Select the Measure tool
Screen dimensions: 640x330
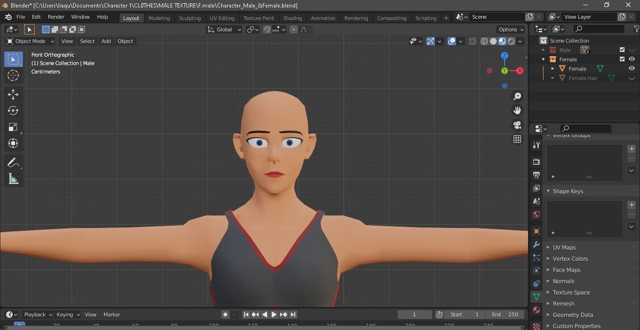click(13, 179)
